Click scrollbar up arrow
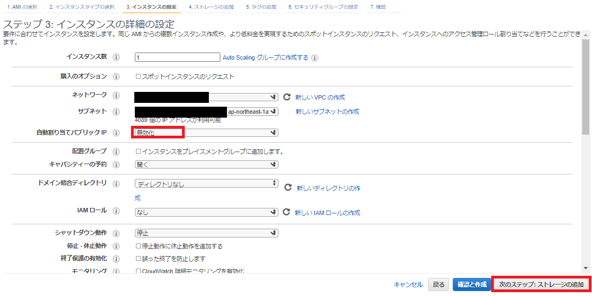This screenshot has width=592, height=296. [585, 35]
